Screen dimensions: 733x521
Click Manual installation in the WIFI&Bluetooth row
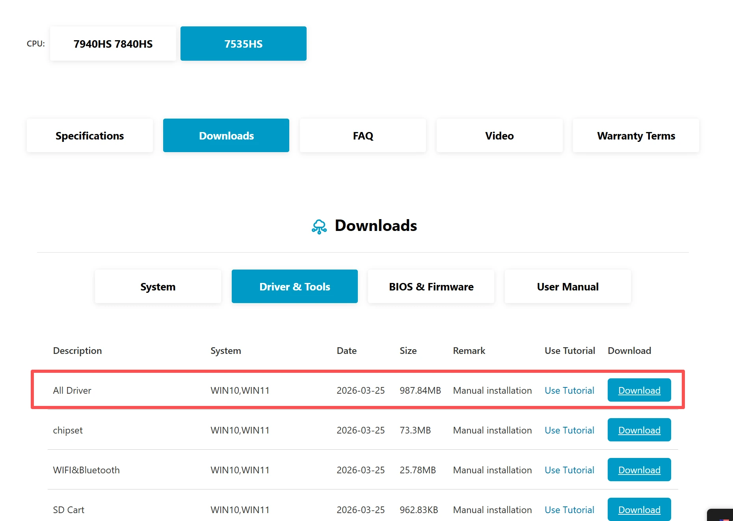pos(493,470)
